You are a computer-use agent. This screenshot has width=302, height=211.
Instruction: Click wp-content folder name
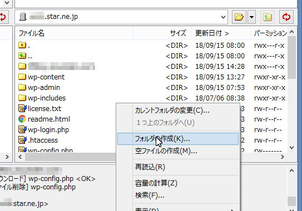[x=46, y=77]
